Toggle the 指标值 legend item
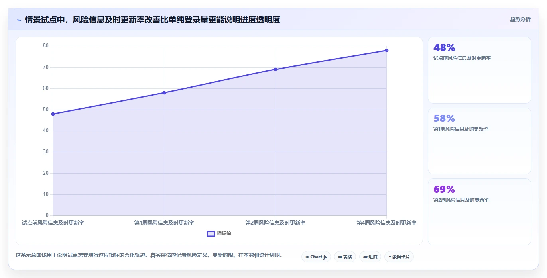The image size is (547, 278). point(219,233)
